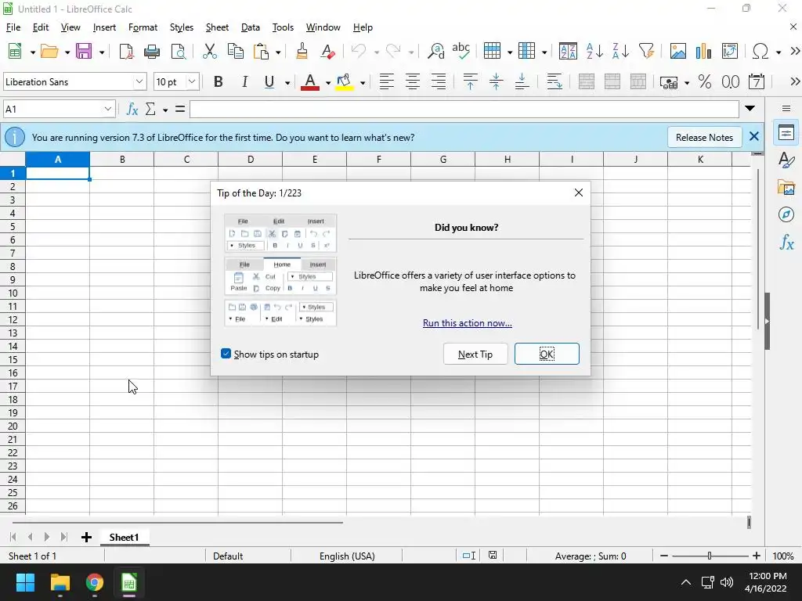Close the version infobar
Image resolution: width=802 pixels, height=601 pixels.
(x=754, y=136)
